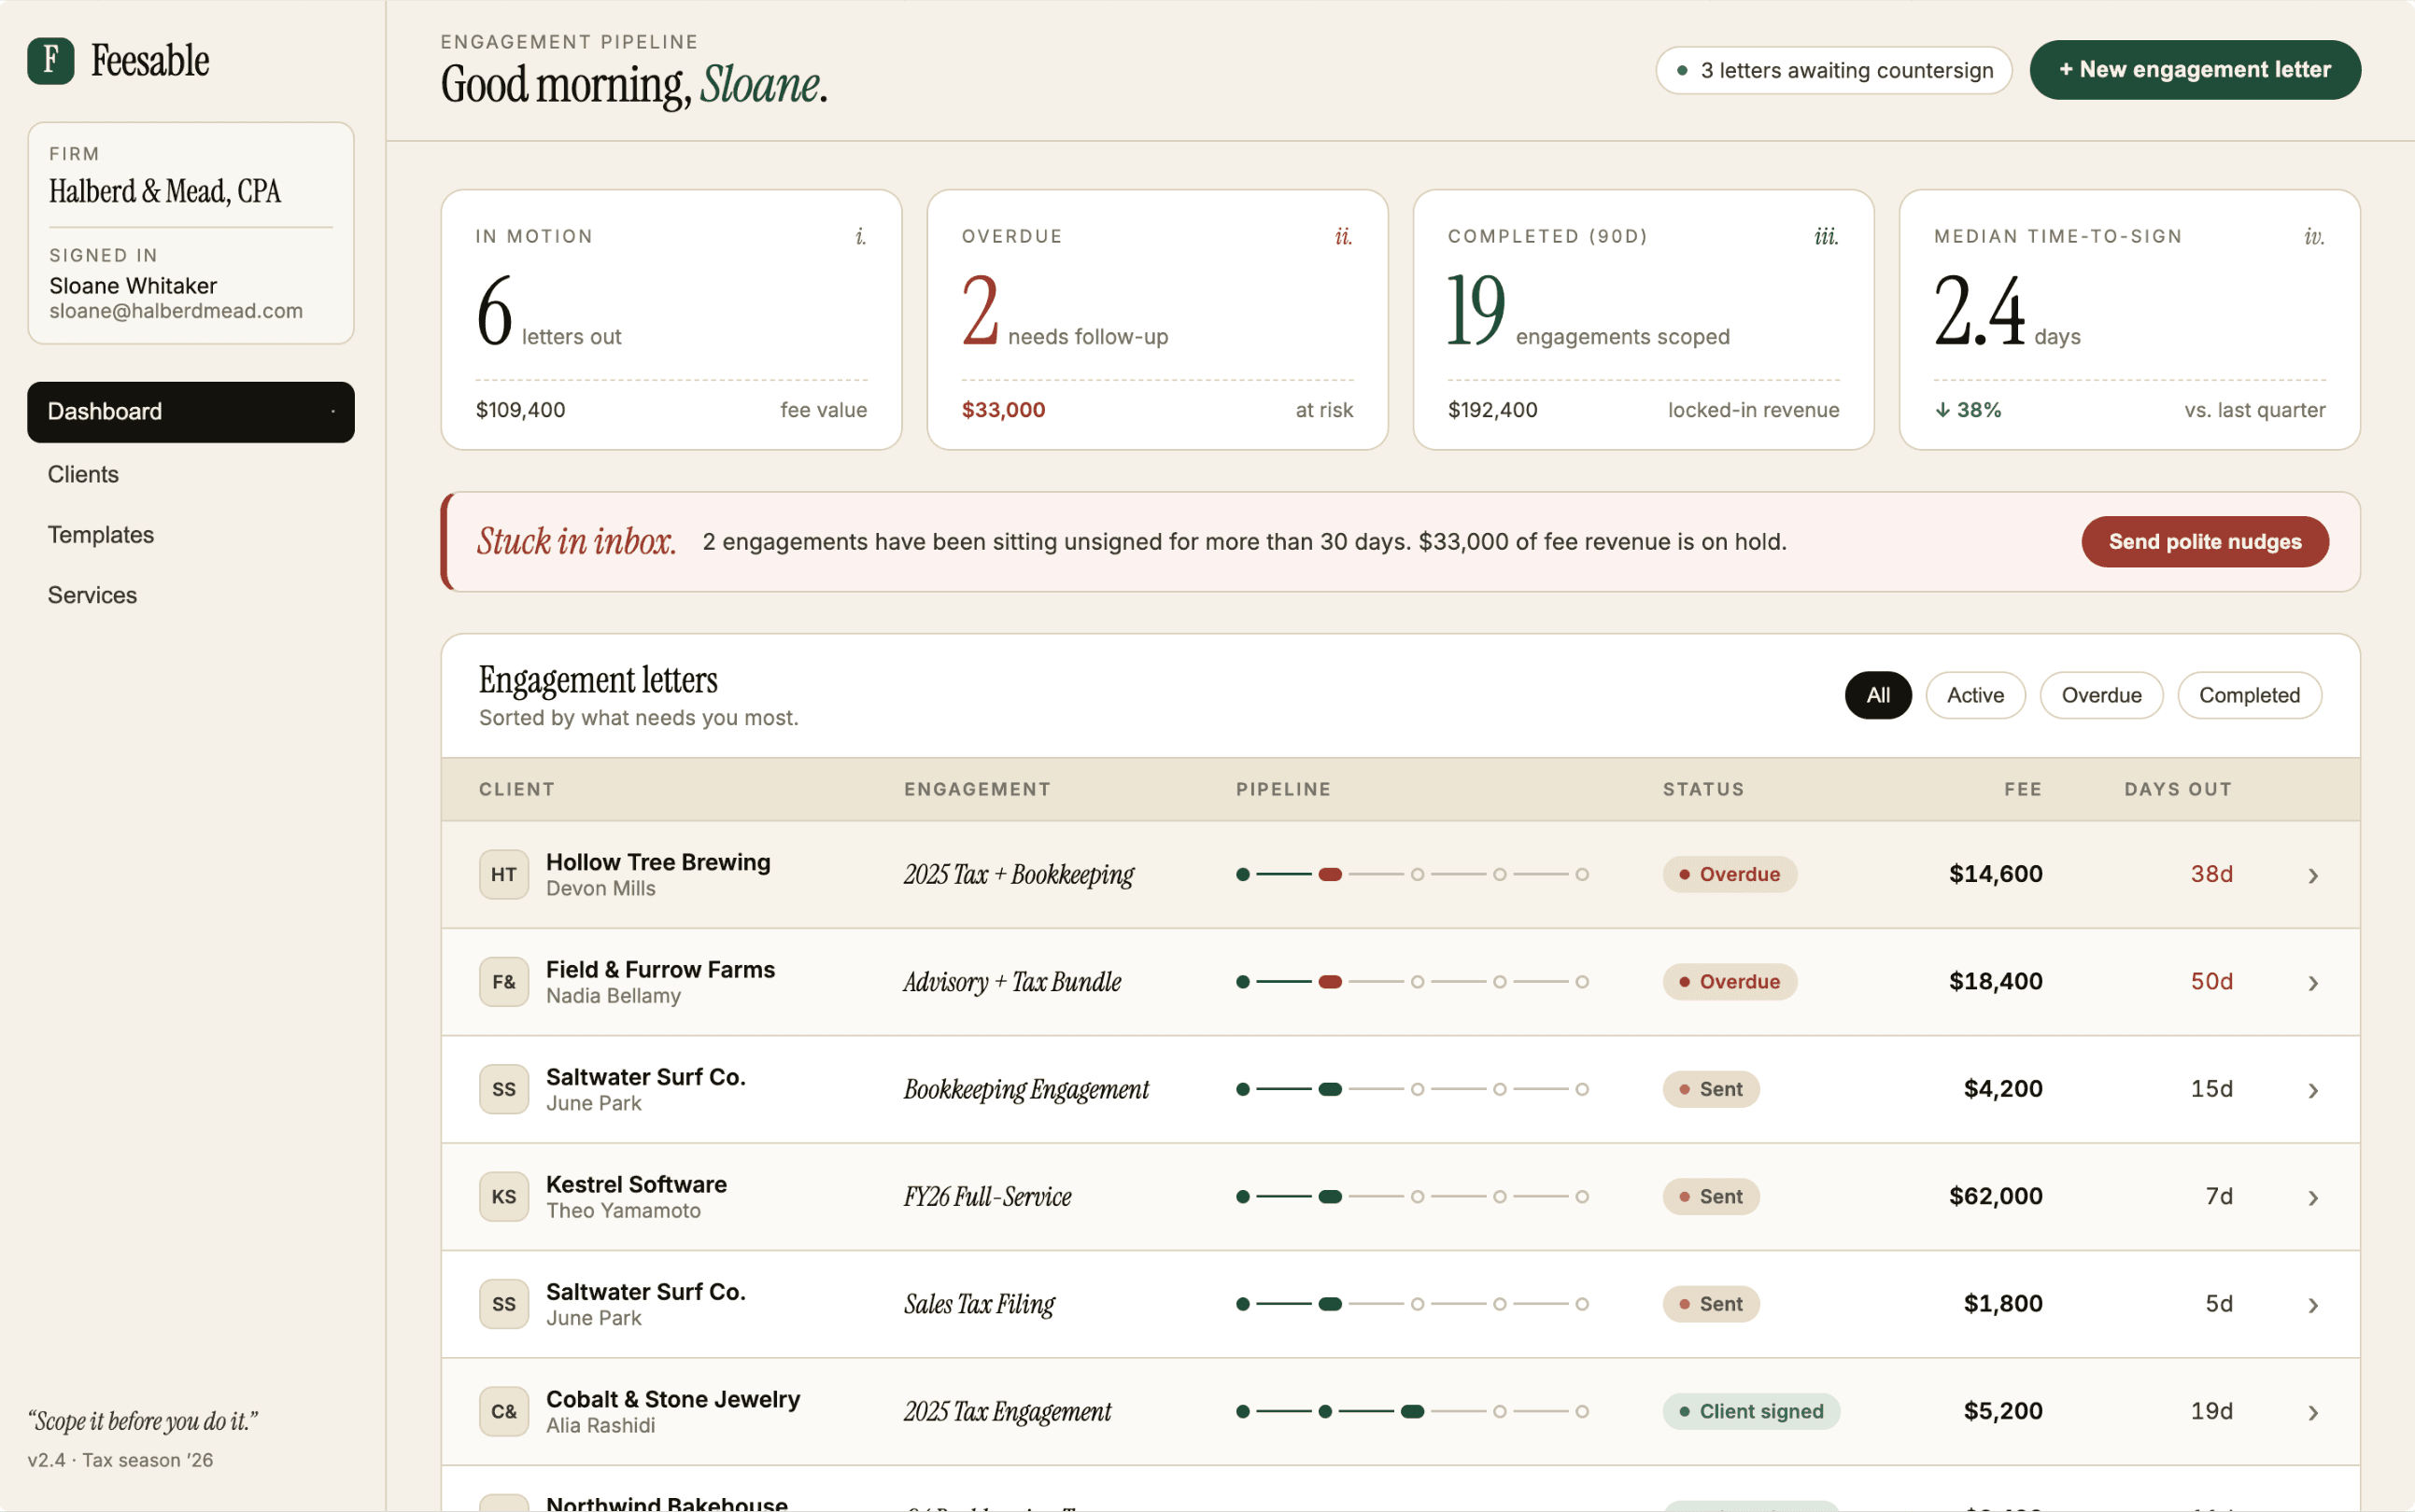Click the C& avatar for Cobalt & Stone Jewelry
The width and height of the screenshot is (2415, 1512).
point(503,1412)
